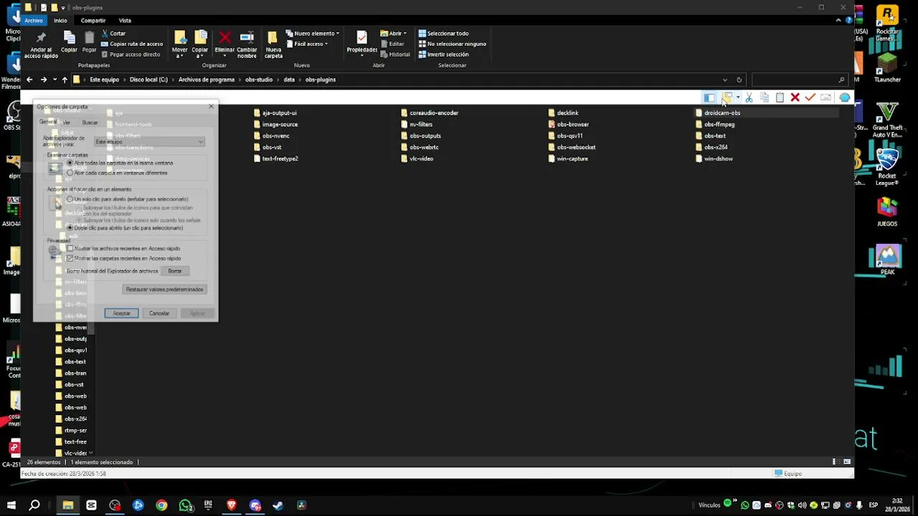Image resolution: width=918 pixels, height=516 pixels.
Task: Switch to the Buscar tab in dialog
Action: (x=90, y=123)
